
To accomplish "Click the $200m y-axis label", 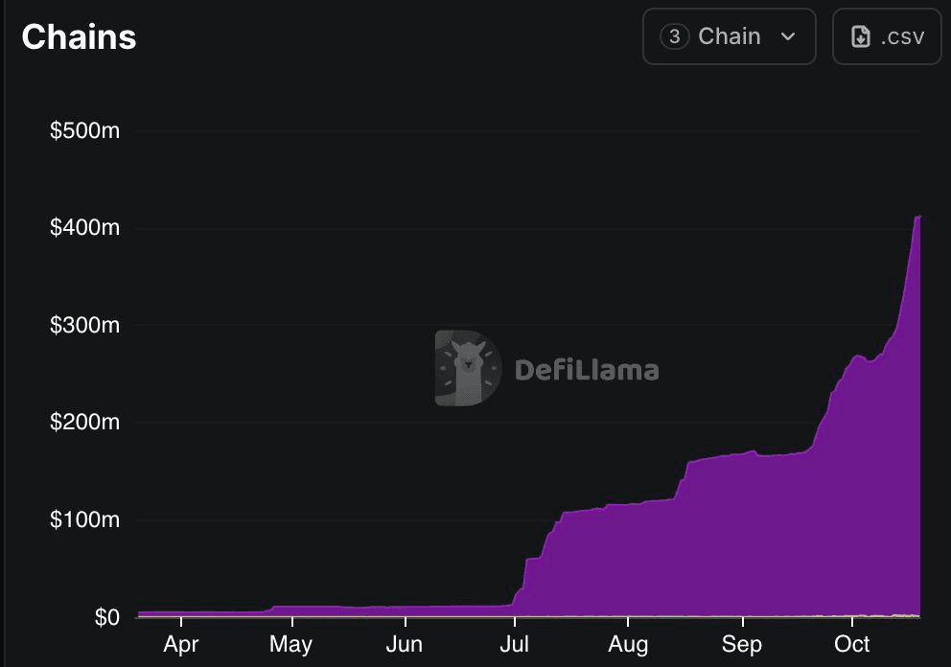I will pos(84,423).
